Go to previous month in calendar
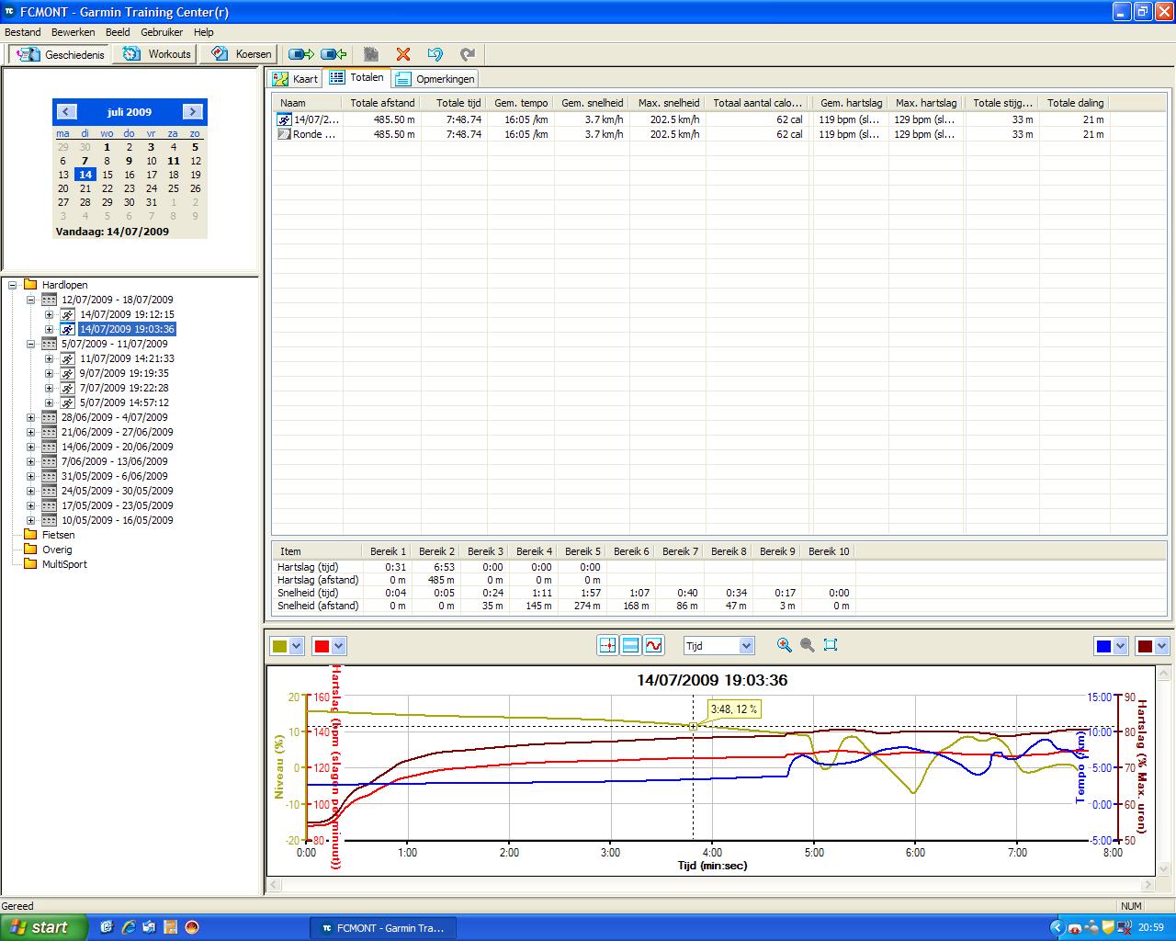 [66, 112]
